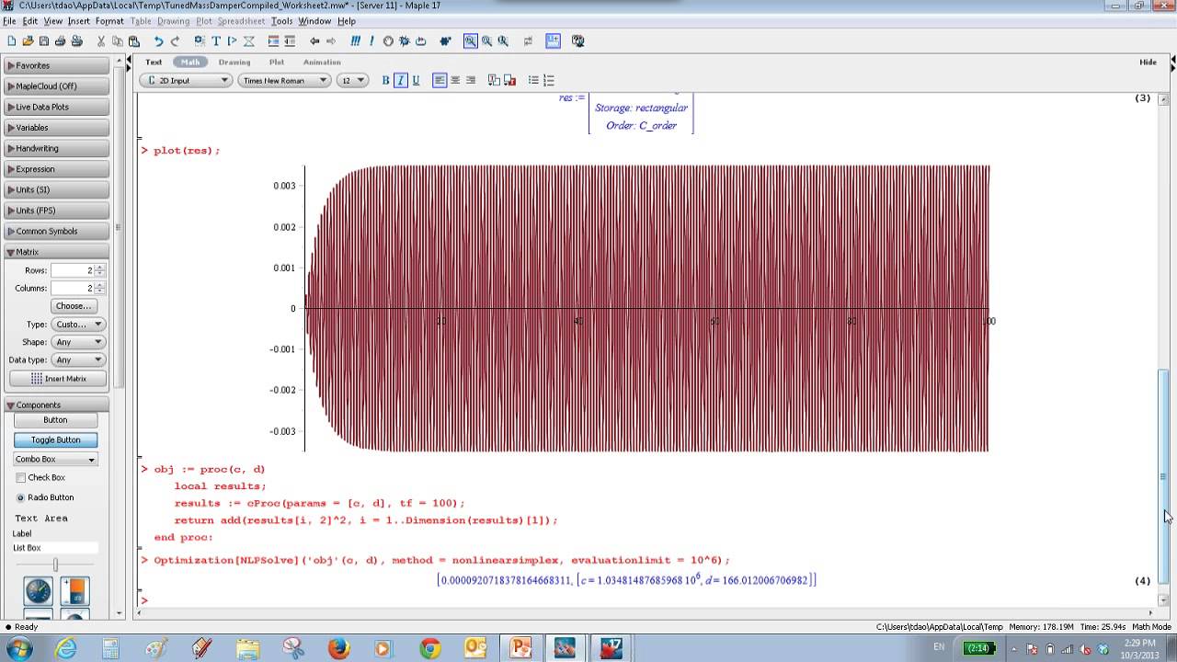Open the File menu
Screen dimensions: 1177x662
tap(9, 21)
